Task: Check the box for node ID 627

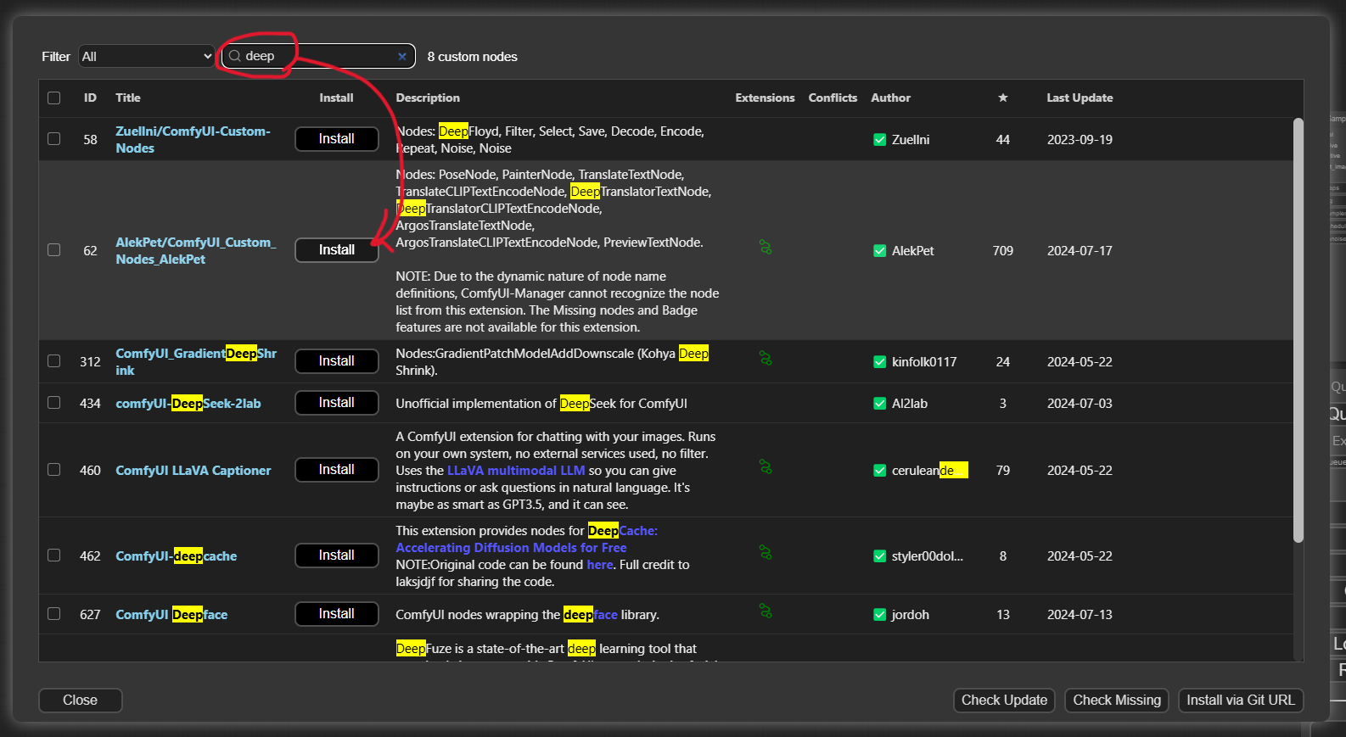Action: [54, 614]
